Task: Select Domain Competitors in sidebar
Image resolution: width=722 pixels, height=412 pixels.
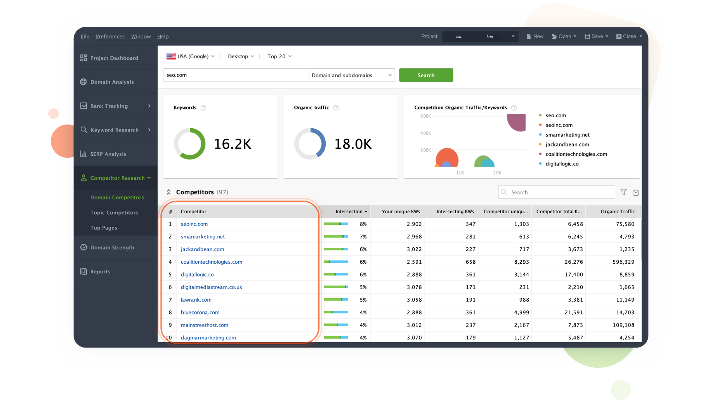Action: coord(117,197)
